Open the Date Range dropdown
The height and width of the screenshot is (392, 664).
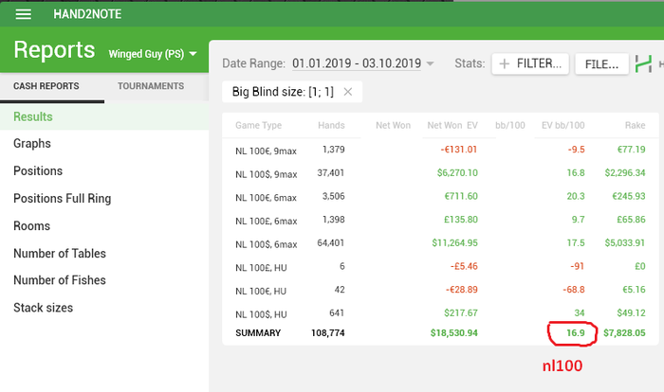[430, 64]
